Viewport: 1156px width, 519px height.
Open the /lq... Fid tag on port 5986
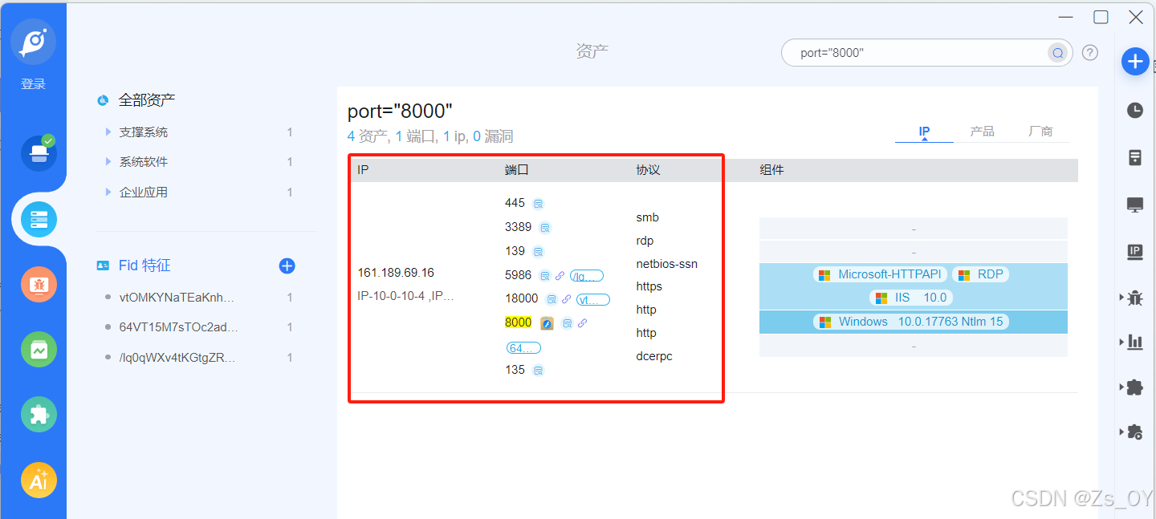(587, 276)
